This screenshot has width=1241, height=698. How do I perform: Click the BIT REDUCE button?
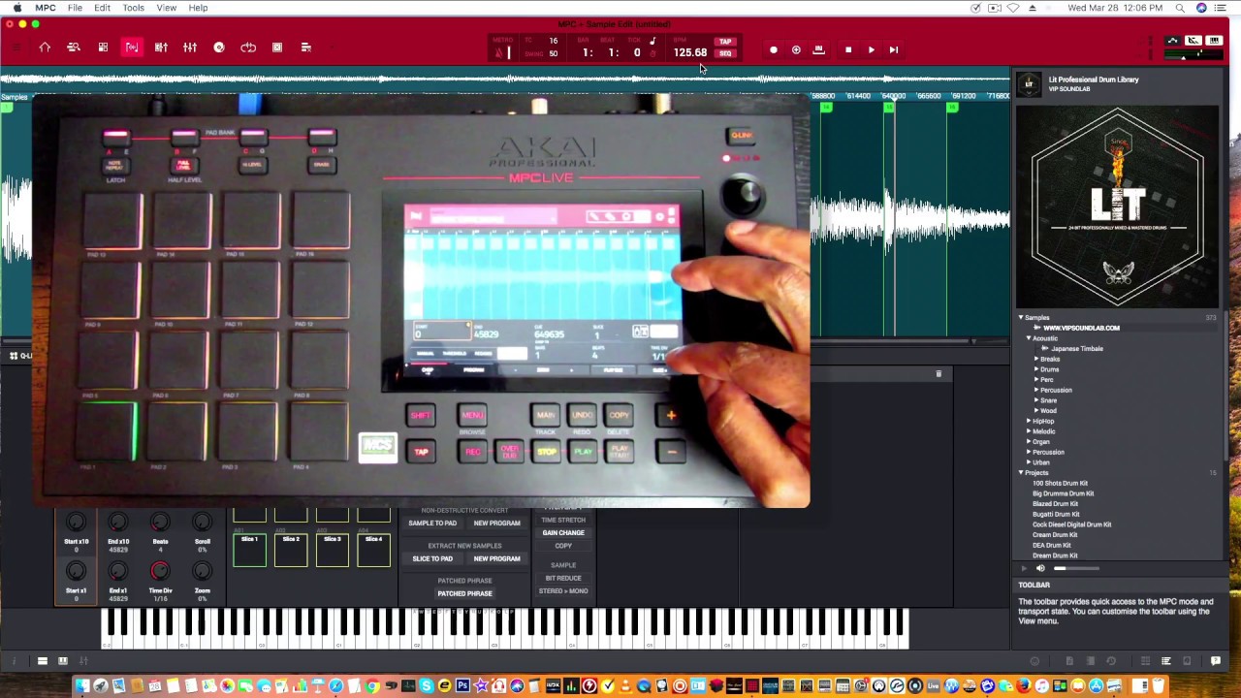pyautogui.click(x=563, y=579)
